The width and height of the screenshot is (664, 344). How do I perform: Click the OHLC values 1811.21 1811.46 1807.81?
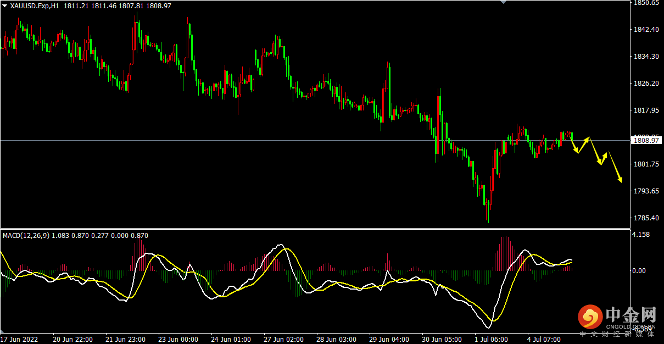tap(104, 5)
